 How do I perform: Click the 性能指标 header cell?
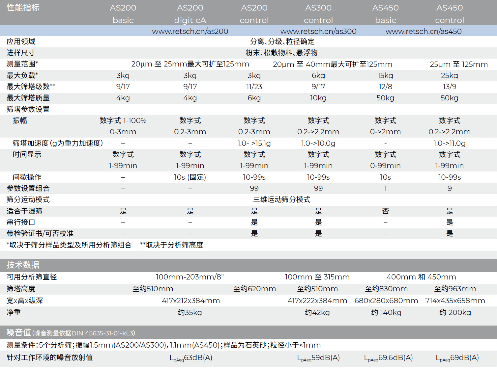point(22,8)
